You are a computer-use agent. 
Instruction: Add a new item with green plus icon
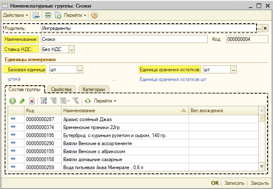coord(13,101)
